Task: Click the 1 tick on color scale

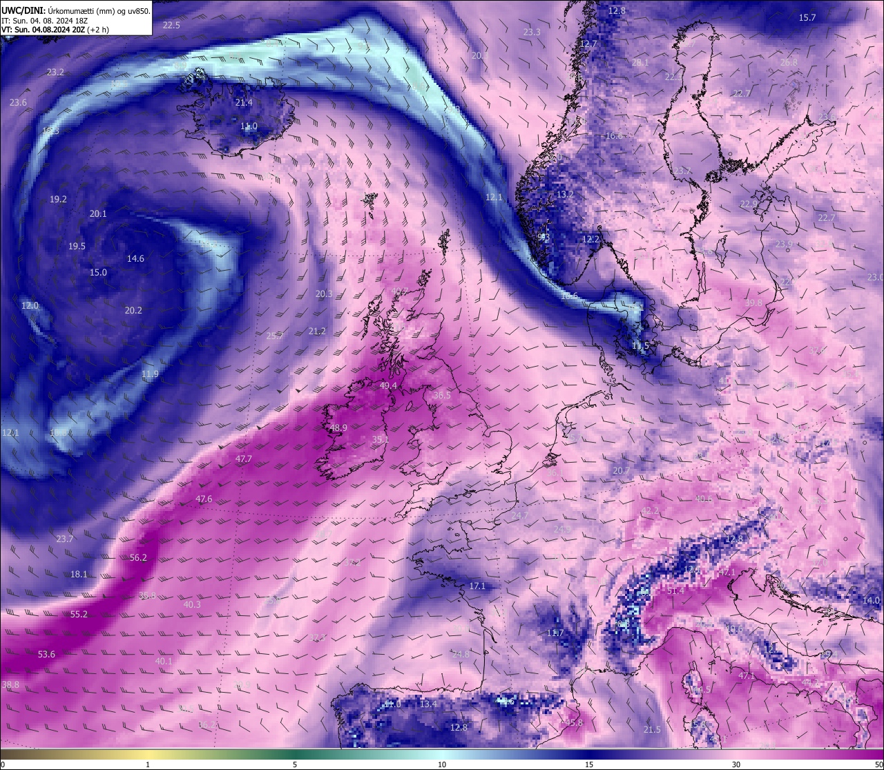Action: click(x=148, y=764)
